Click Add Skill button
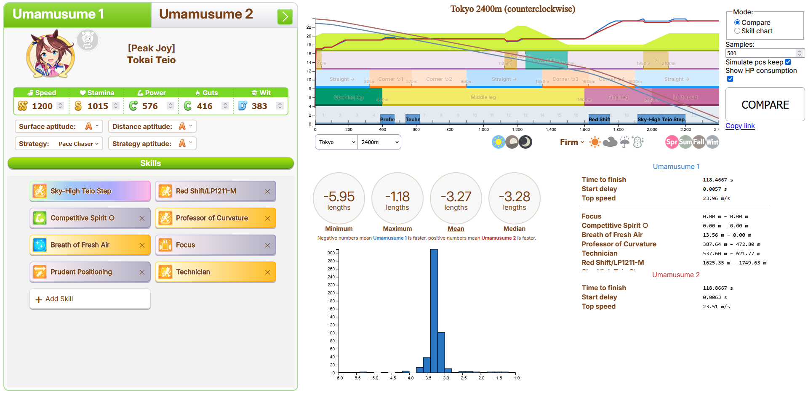 (x=90, y=299)
